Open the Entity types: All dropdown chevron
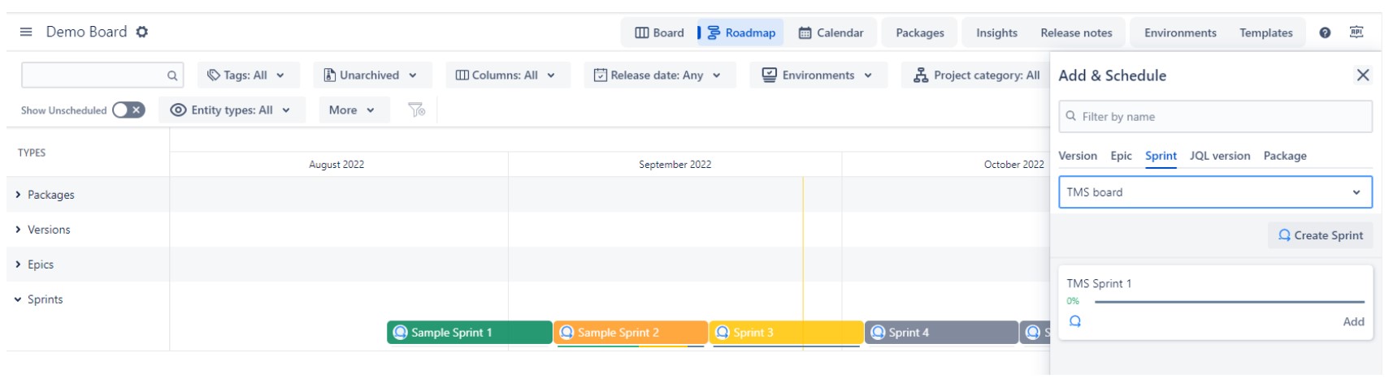This screenshot has height=387, width=1393. (286, 110)
